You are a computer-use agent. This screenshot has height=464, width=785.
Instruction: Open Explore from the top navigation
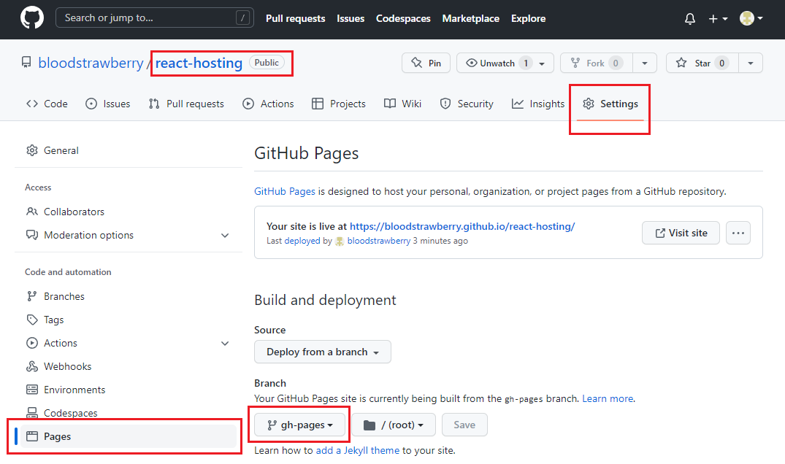(528, 18)
